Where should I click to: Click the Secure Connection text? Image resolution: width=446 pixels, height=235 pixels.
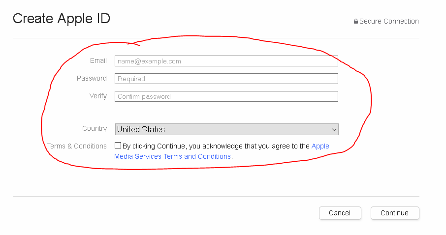click(x=389, y=21)
